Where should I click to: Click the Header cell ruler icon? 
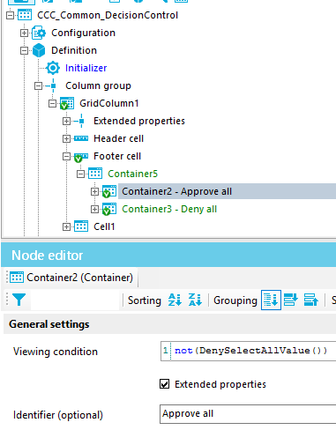click(81, 138)
